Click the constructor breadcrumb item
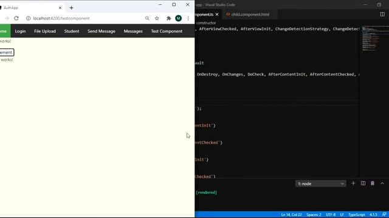This screenshot has width=389, height=218. click(206, 23)
